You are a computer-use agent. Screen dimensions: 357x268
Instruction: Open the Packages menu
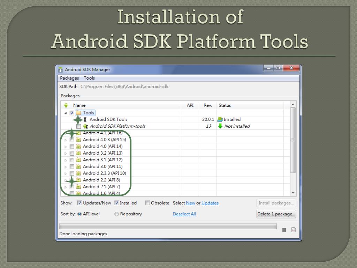click(69, 78)
